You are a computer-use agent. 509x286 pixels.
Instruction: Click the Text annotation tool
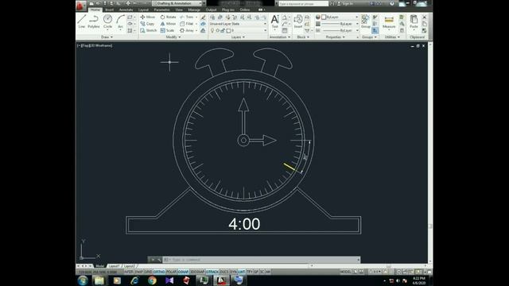click(x=274, y=21)
